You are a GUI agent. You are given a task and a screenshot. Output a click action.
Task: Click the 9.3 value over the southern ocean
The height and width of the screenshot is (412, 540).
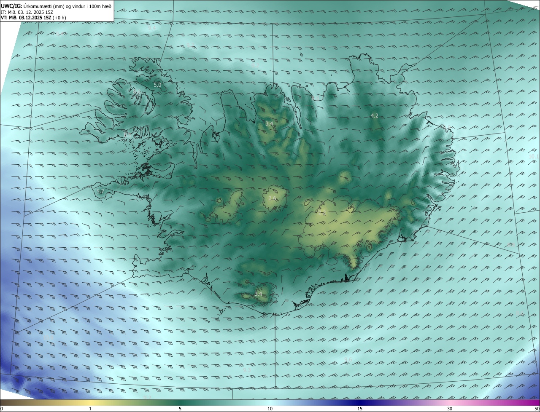point(247,370)
